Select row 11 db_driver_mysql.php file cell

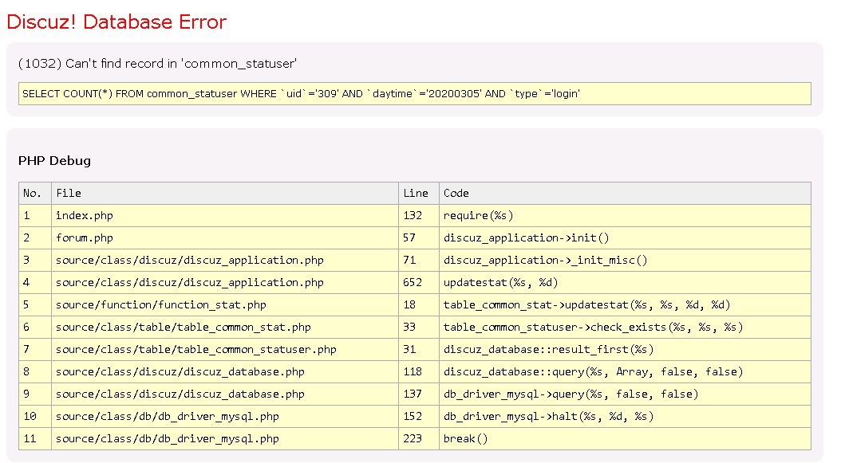[225, 439]
